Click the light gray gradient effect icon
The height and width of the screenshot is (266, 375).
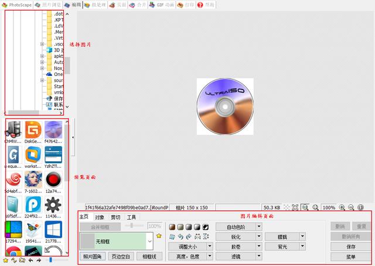click(x=197, y=227)
